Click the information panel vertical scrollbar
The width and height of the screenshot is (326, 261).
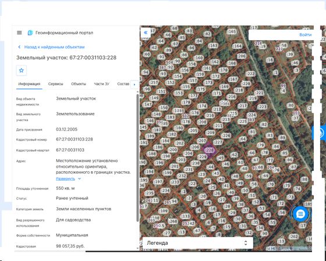coord(137,157)
